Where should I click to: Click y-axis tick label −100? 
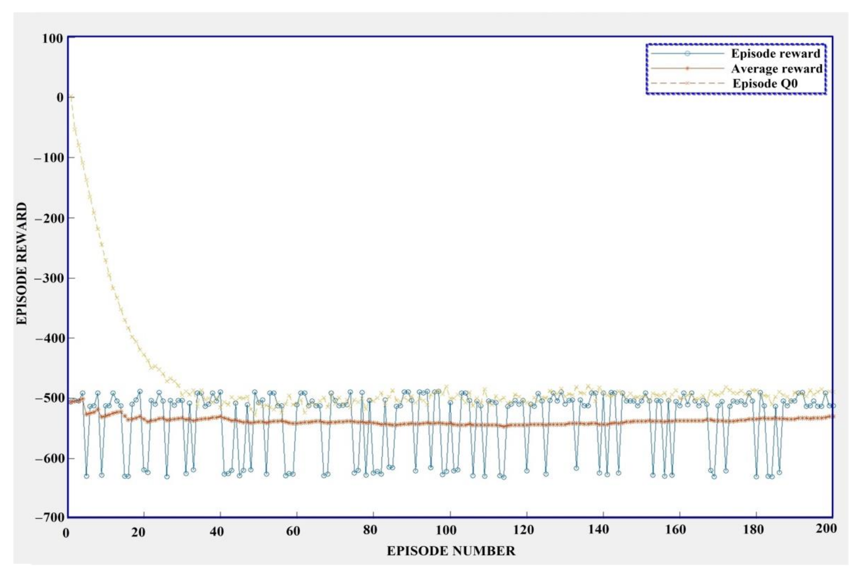pos(48,158)
